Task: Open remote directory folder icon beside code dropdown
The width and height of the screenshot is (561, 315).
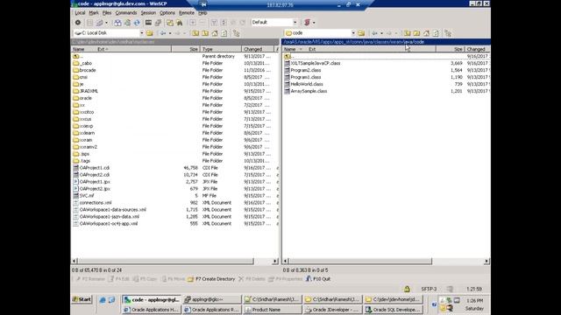Action: (361, 33)
